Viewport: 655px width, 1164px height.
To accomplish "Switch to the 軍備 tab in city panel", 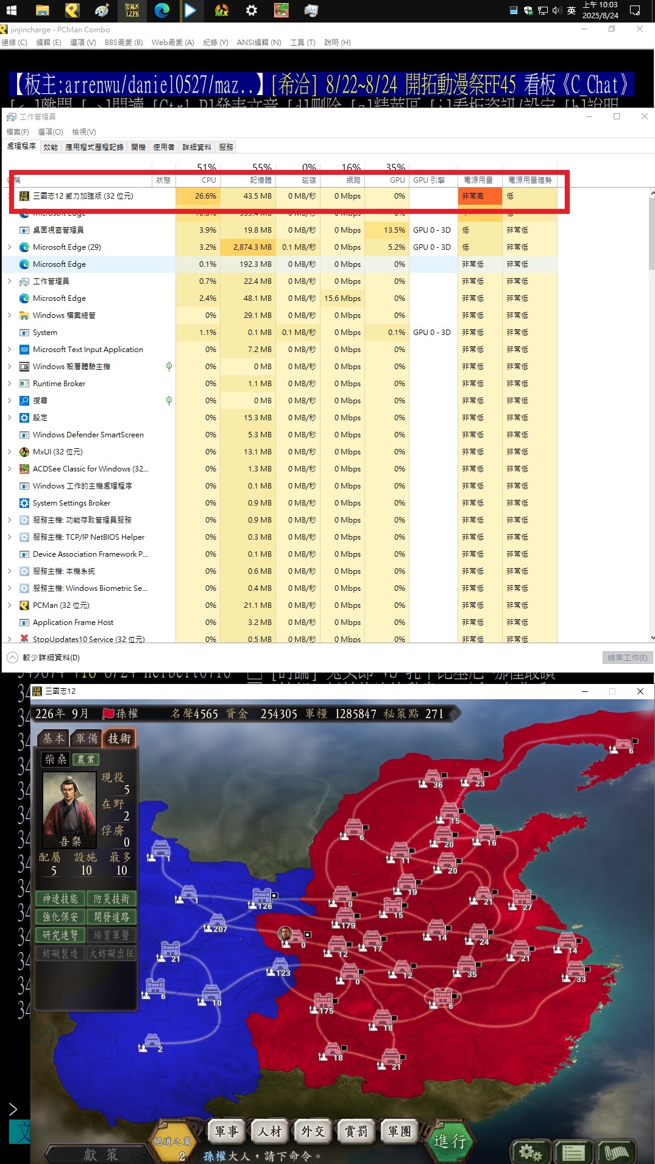I will [x=87, y=738].
